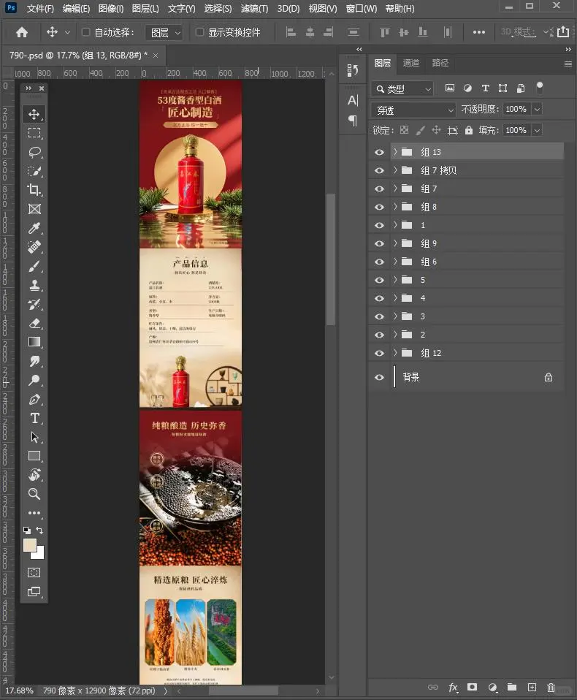Image resolution: width=577 pixels, height=700 pixels.
Task: Toggle visibility of 组 9 group
Action: point(379,244)
